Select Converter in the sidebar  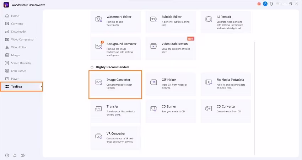click(17, 24)
